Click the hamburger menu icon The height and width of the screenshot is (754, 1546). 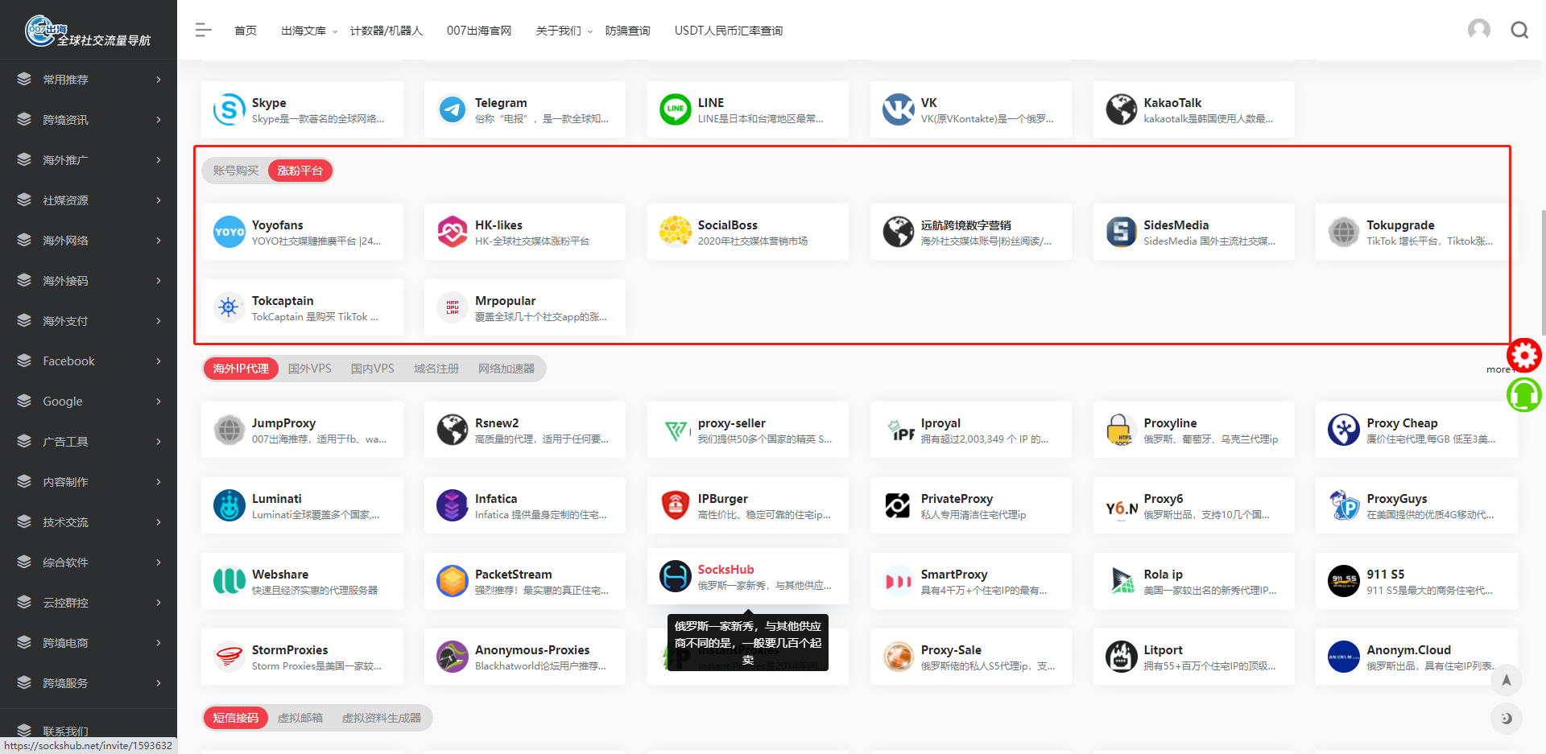[x=203, y=30]
